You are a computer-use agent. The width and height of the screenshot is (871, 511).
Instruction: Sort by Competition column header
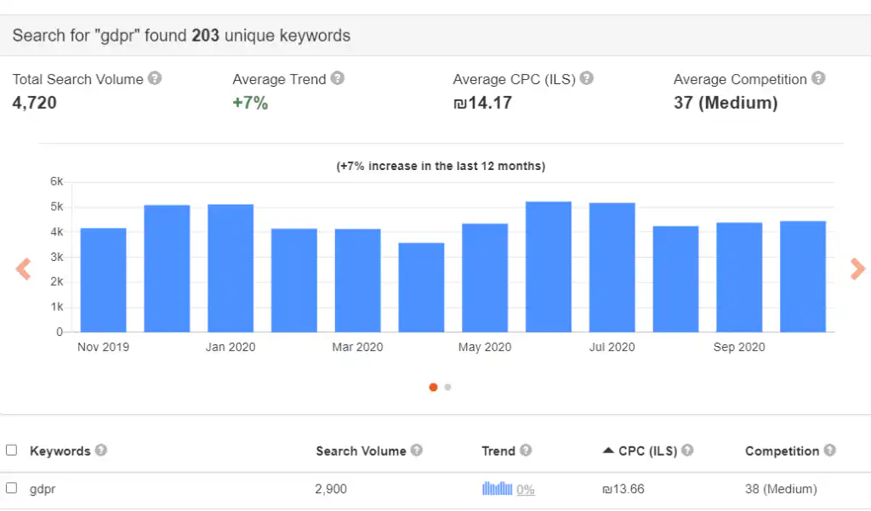click(782, 451)
